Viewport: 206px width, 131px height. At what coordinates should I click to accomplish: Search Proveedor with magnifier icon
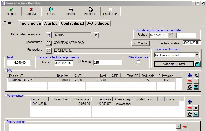pos(49,51)
